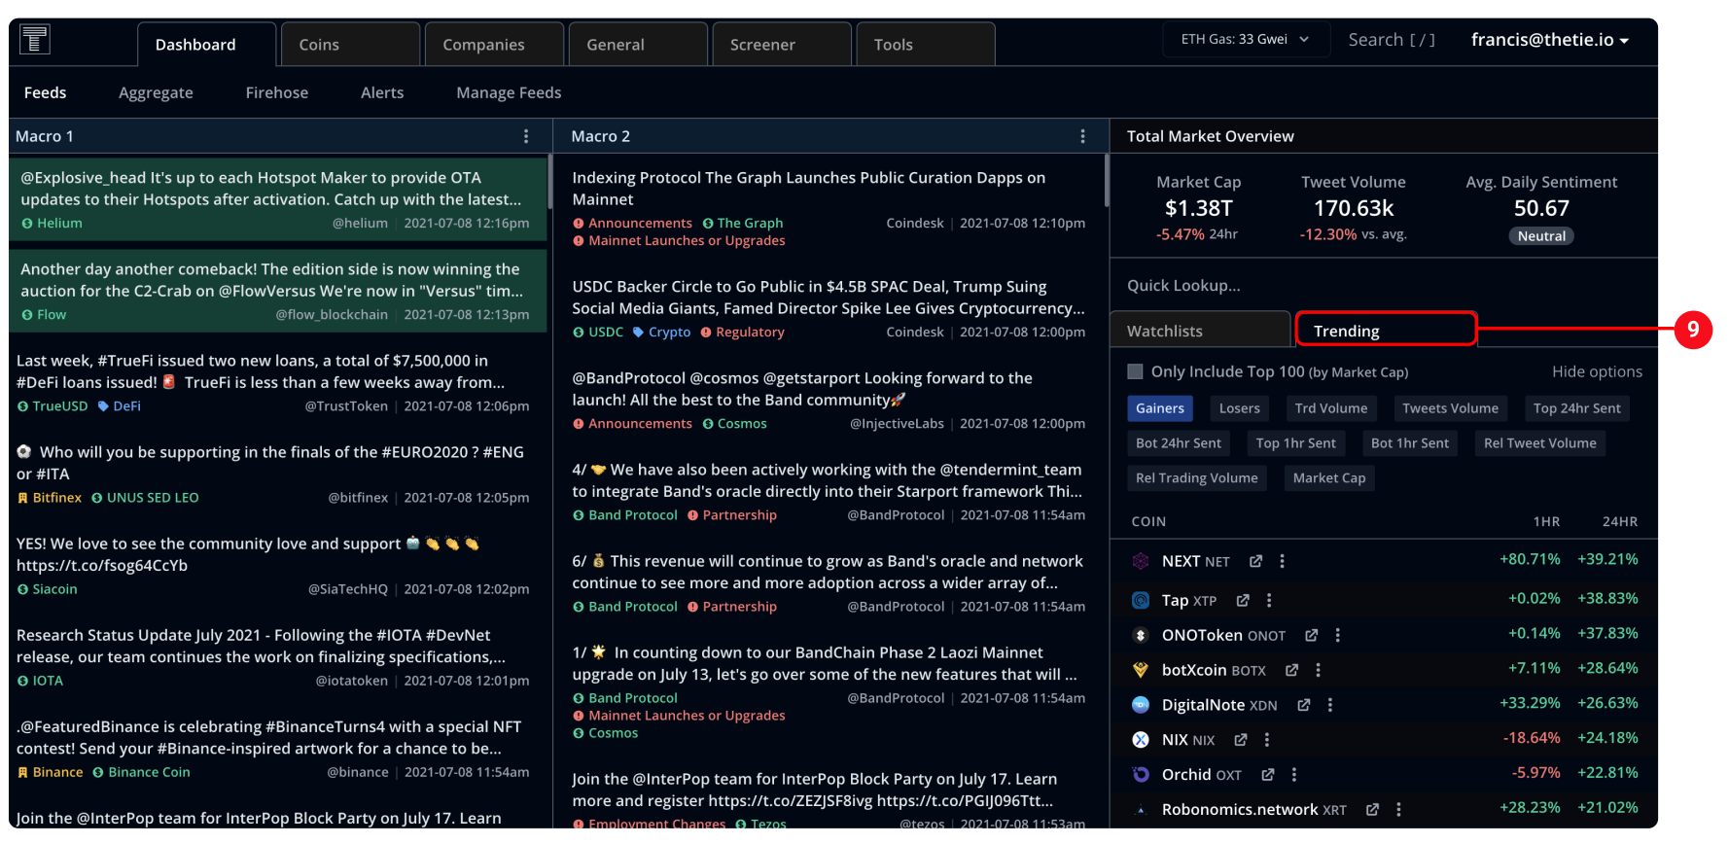
Task: Open NIX row more options
Action: 1266,740
